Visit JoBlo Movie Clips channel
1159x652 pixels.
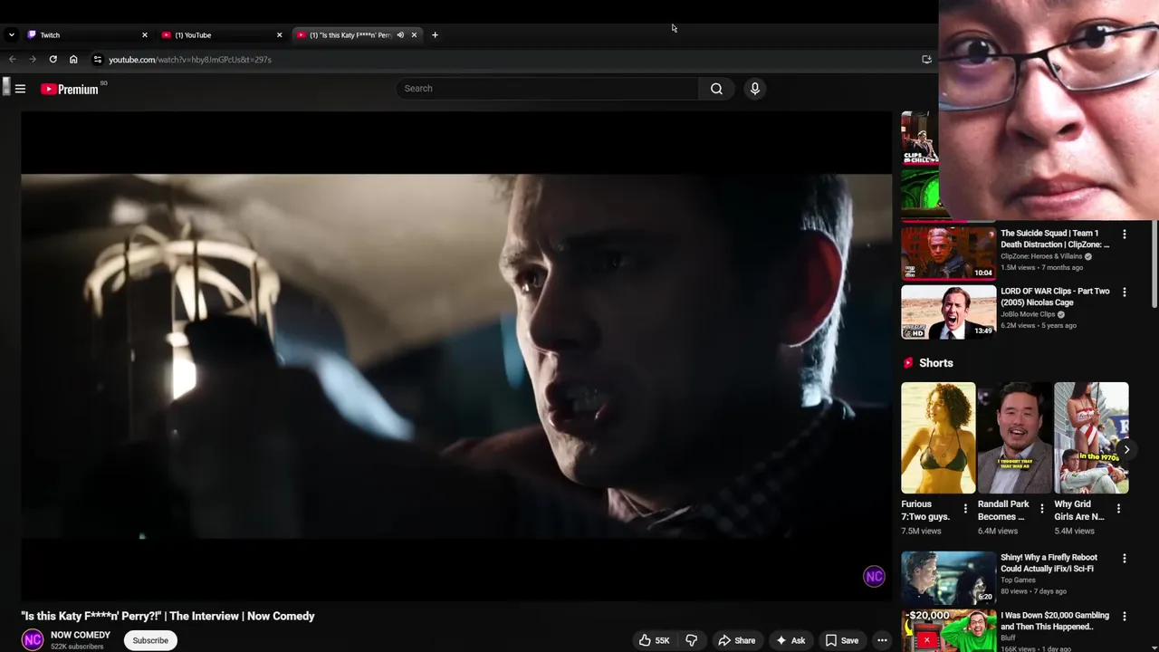point(1028,314)
